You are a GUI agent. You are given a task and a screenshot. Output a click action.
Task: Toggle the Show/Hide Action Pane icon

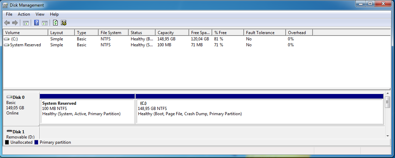45,23
